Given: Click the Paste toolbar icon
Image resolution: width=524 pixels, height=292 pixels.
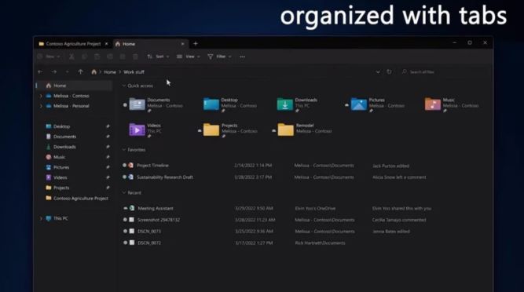Looking at the screenshot, I should 97,57.
